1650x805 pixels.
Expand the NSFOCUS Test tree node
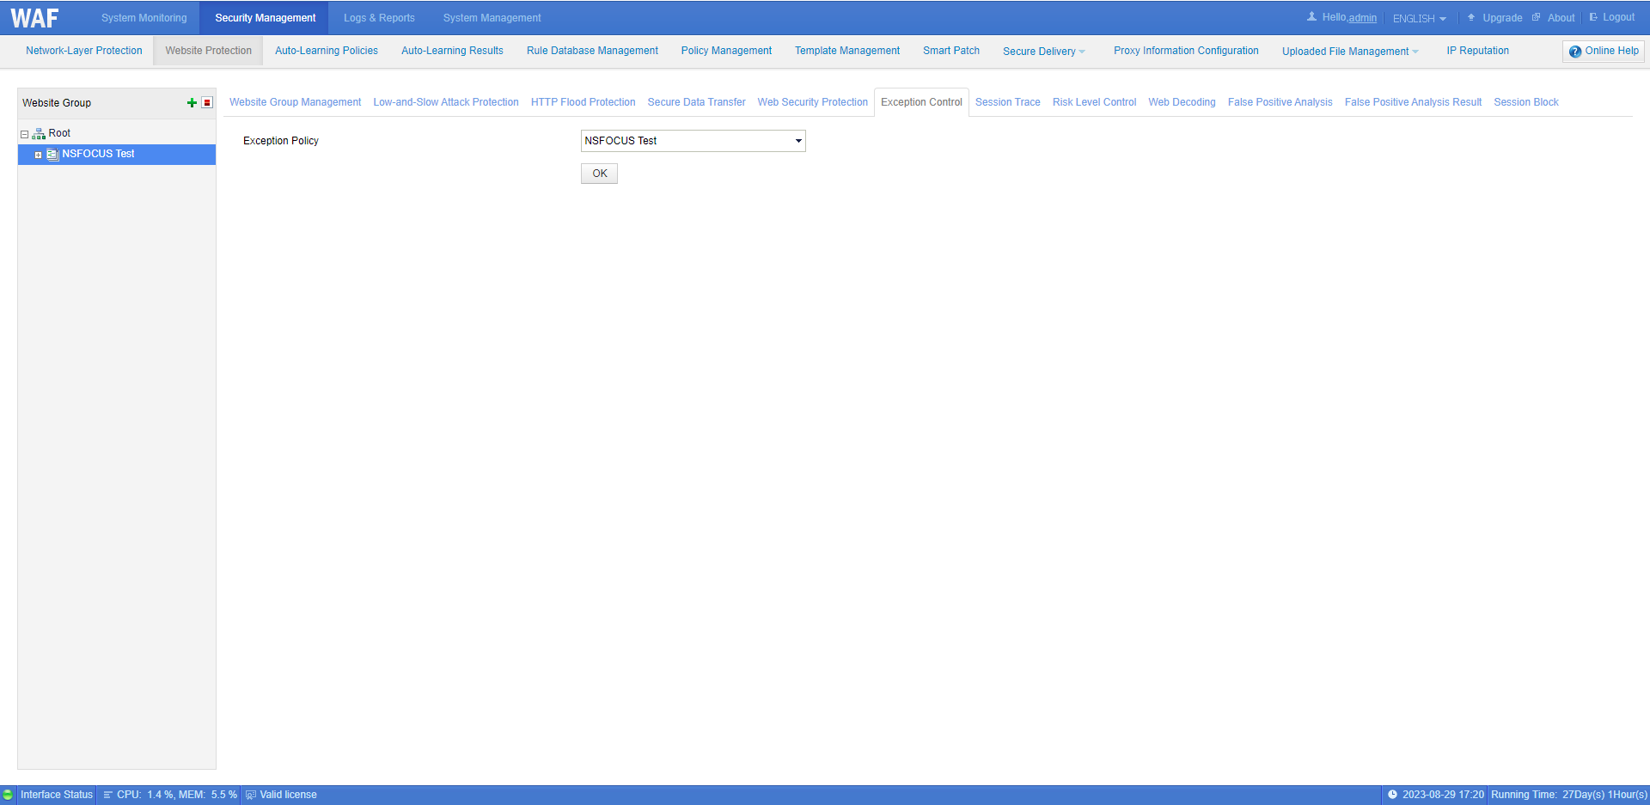click(39, 155)
